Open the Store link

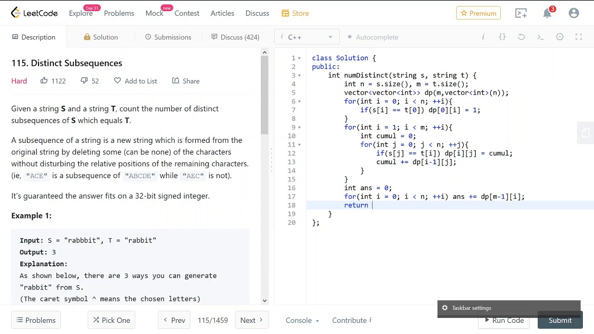pyautogui.click(x=295, y=13)
